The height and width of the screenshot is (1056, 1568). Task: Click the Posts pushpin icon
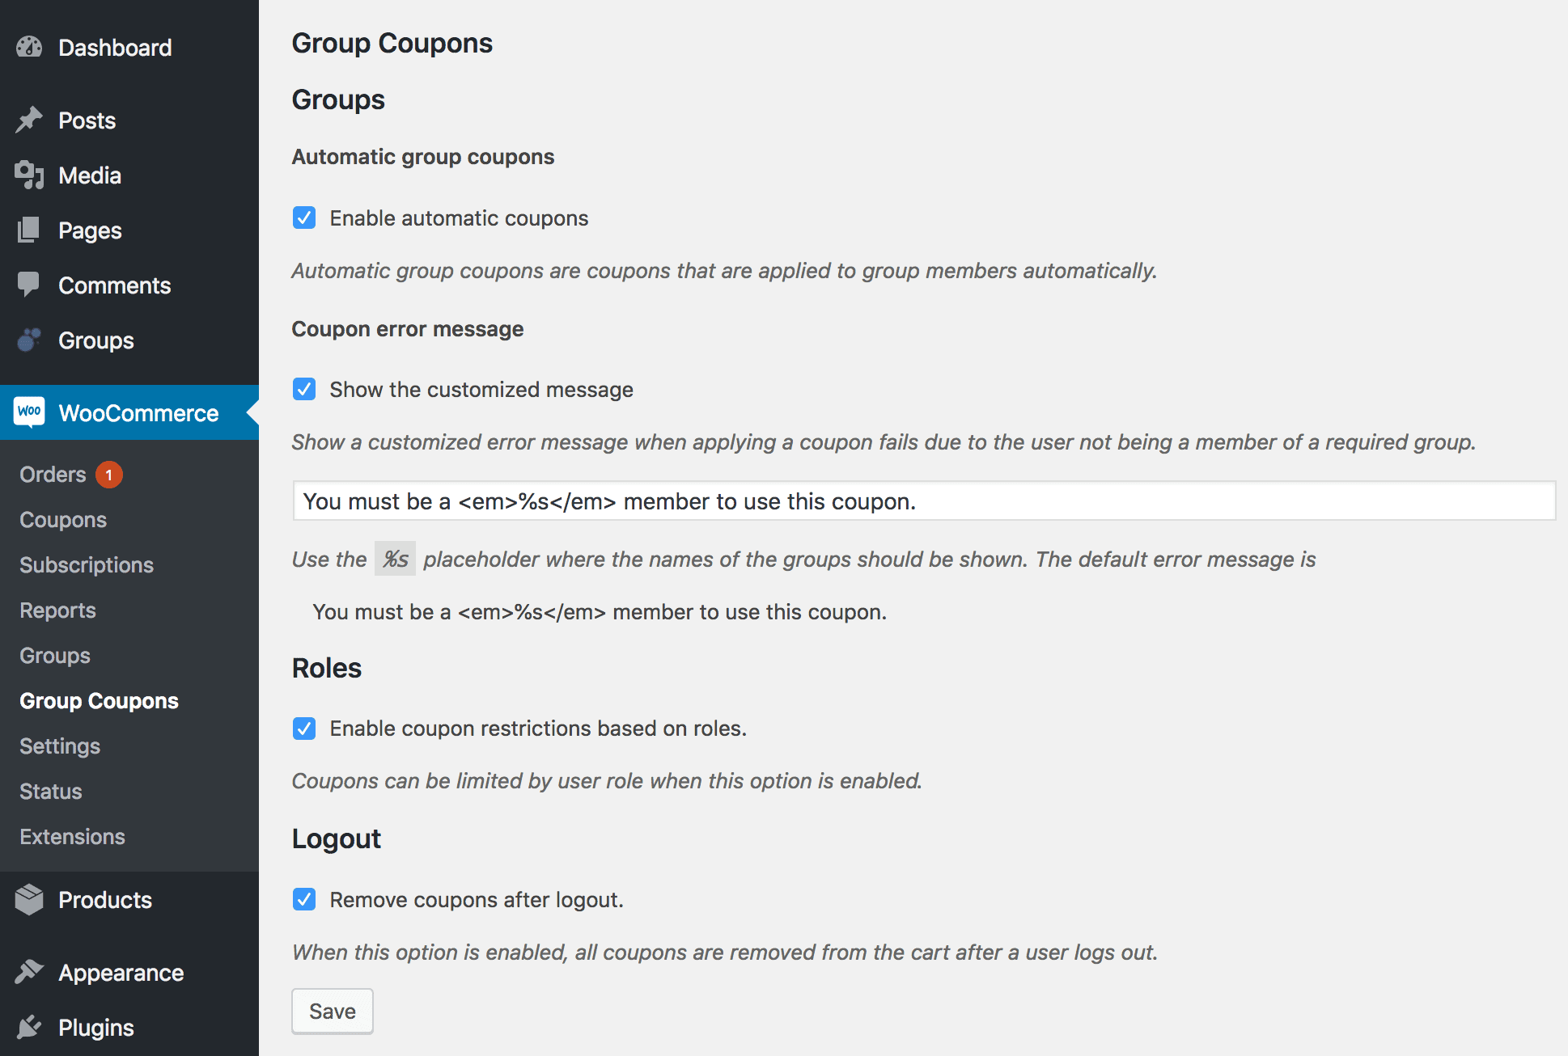pos(29,120)
